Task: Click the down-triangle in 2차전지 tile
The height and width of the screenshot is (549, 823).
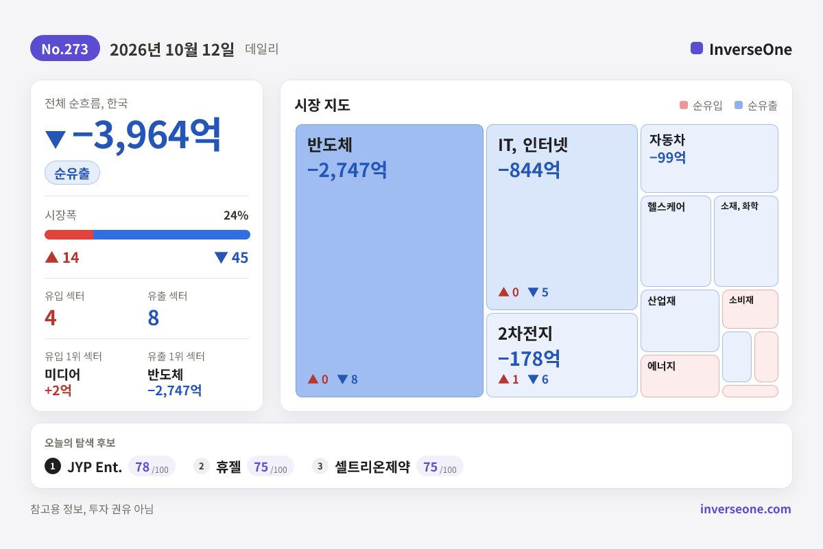Action: pos(533,379)
